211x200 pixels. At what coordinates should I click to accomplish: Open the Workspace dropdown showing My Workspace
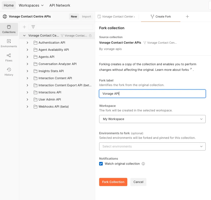click(x=152, y=119)
